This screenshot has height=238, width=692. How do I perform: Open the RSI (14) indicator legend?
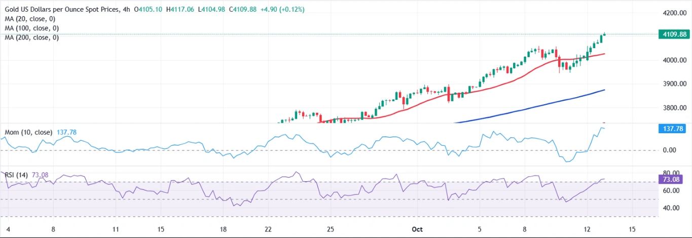point(16,175)
